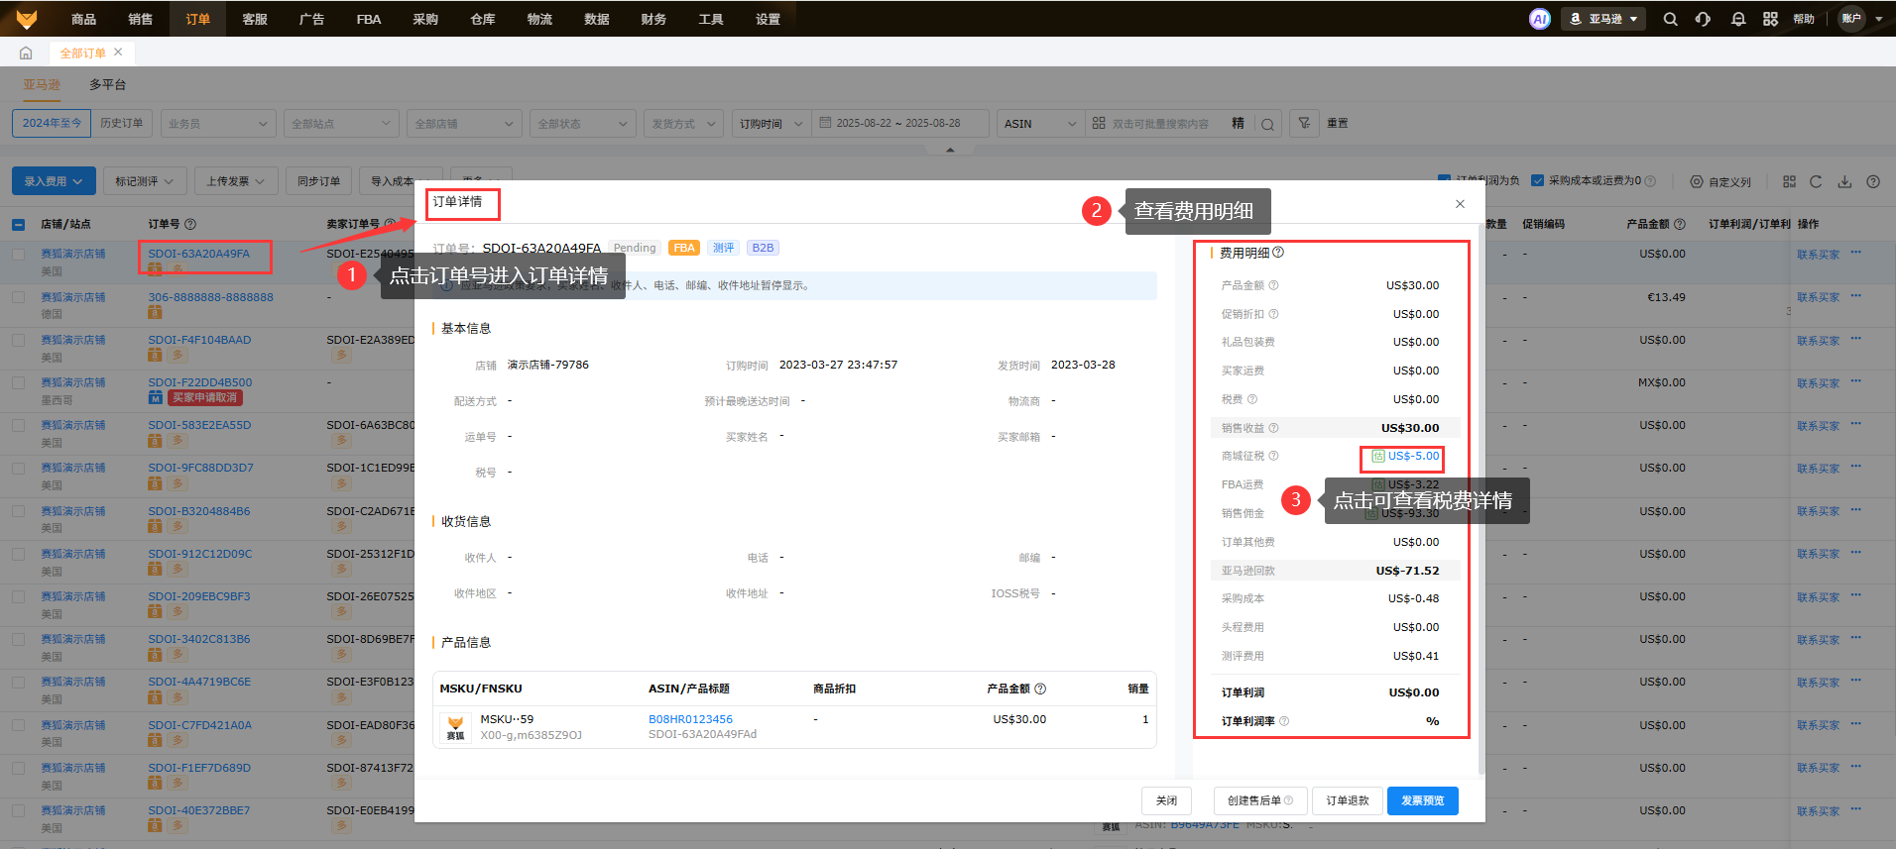The image size is (1896, 849).
Task: Click the product thumbnail for MSKU··59
Action: pyautogui.click(x=455, y=727)
